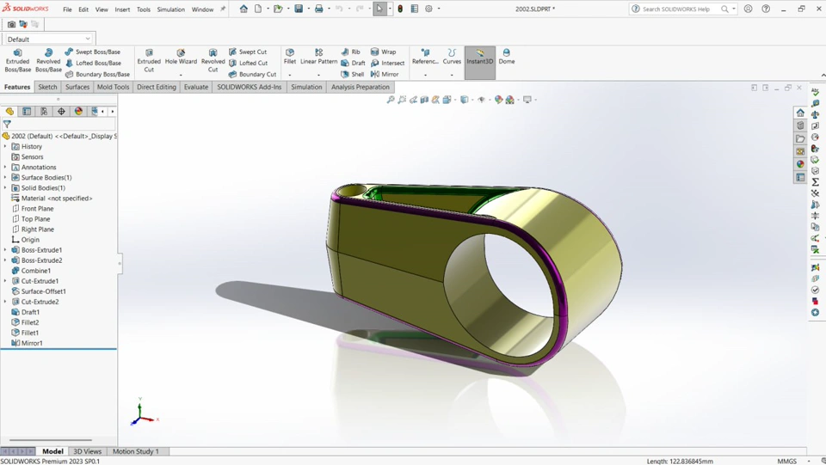Select the Wrap feature
This screenshot has height=465, width=826.
(383, 52)
